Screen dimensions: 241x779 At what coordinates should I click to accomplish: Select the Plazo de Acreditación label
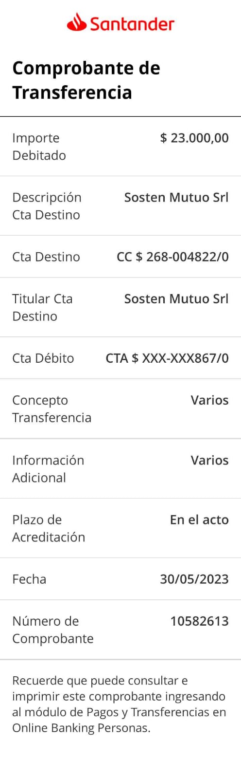[x=49, y=528]
